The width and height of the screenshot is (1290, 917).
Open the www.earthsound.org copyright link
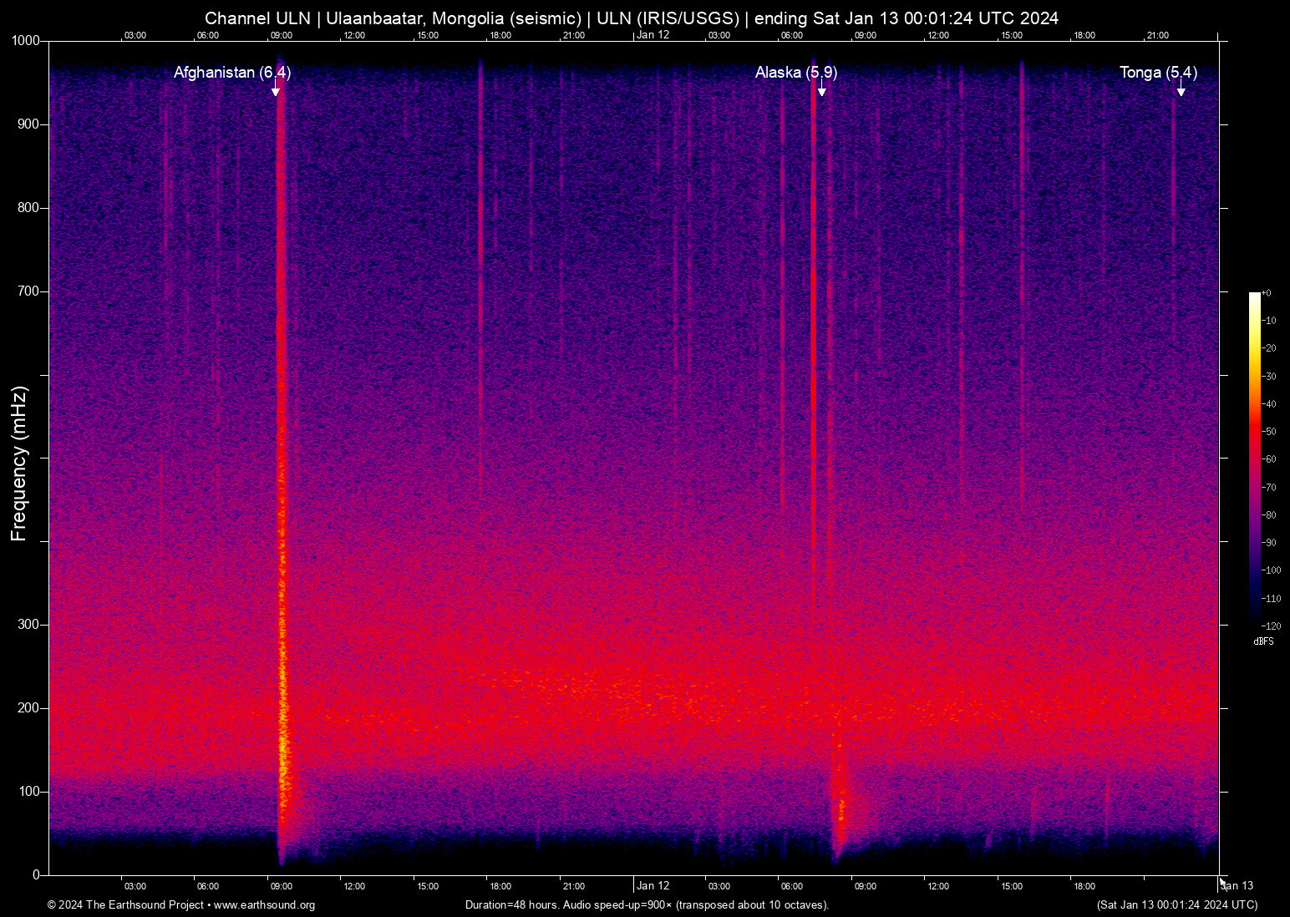(264, 905)
